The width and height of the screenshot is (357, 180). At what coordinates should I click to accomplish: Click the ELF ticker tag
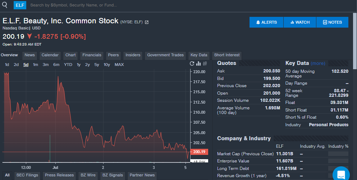point(20,5)
